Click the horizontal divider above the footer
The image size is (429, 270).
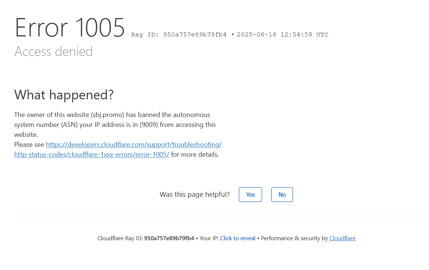coord(221,216)
